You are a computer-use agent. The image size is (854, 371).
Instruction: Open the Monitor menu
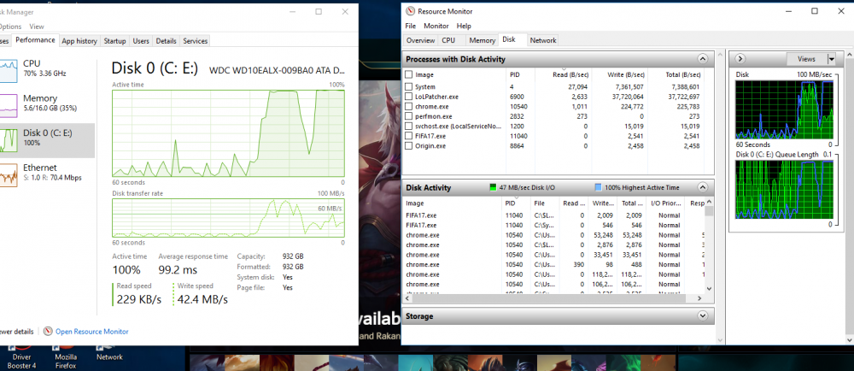(x=436, y=26)
